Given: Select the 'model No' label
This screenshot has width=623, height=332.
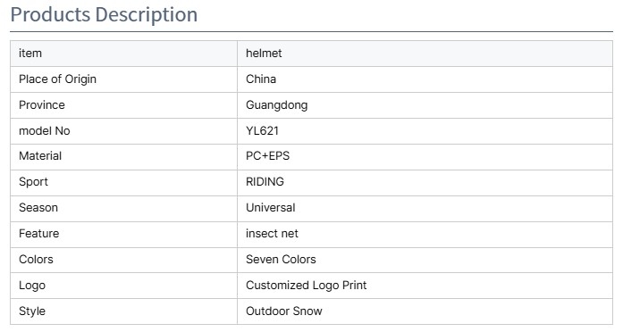Looking at the screenshot, I should [45, 131].
